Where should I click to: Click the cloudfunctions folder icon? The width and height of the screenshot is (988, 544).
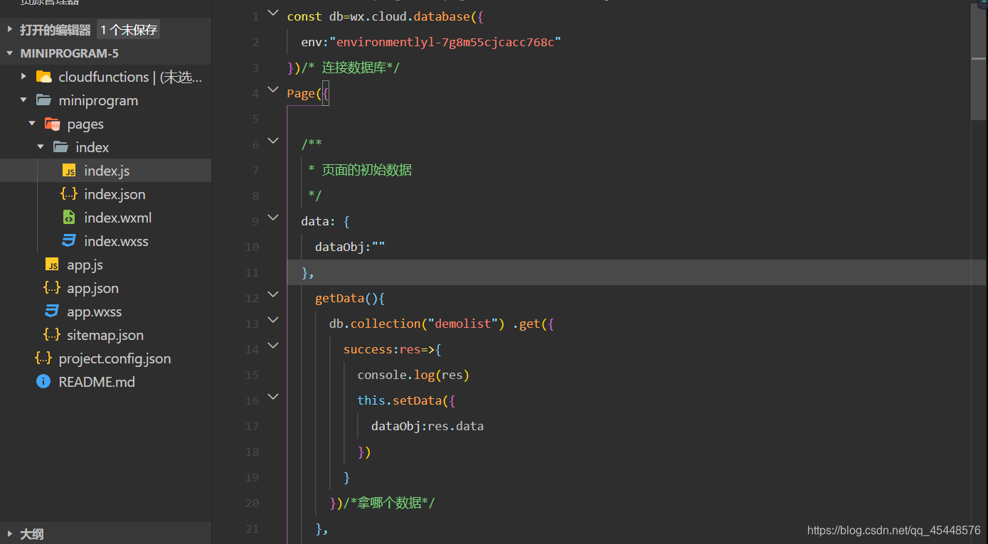click(x=43, y=77)
